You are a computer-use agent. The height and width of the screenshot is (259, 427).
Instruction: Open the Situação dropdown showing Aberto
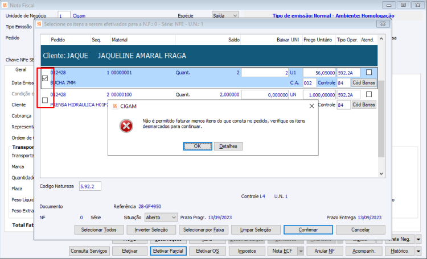pyautogui.click(x=161, y=218)
